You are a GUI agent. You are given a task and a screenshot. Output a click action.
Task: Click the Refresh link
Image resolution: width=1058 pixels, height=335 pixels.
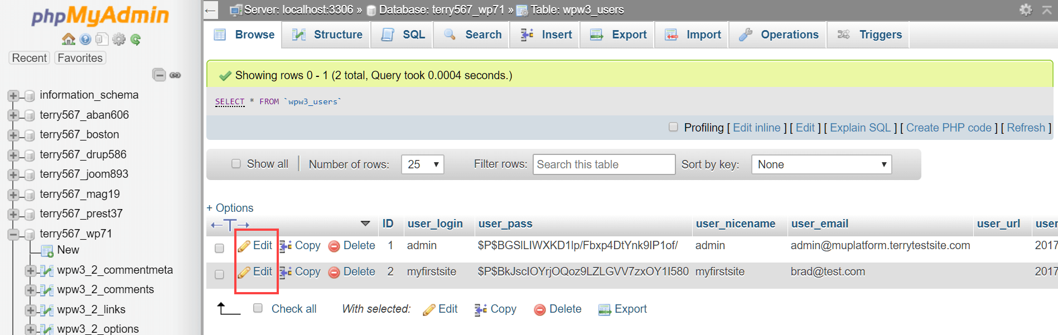(x=1026, y=128)
